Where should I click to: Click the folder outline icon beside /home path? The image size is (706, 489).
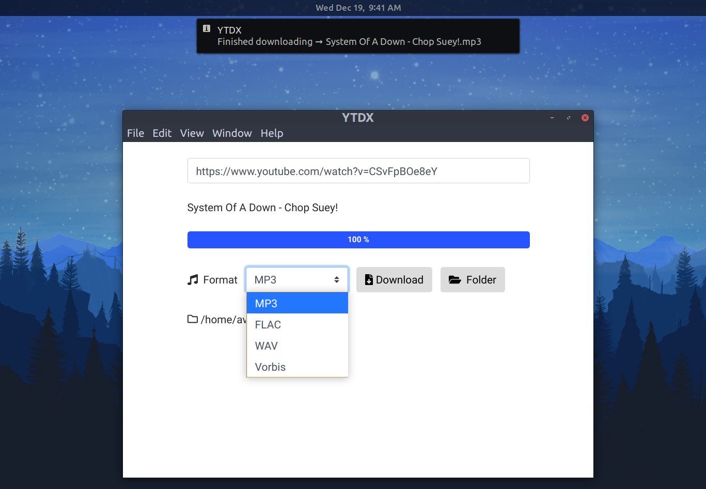click(193, 319)
